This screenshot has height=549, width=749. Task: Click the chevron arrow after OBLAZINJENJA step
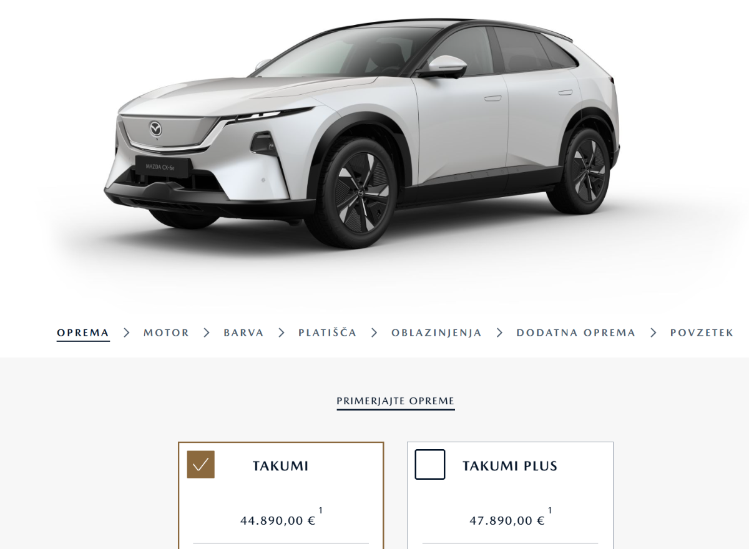pos(499,333)
